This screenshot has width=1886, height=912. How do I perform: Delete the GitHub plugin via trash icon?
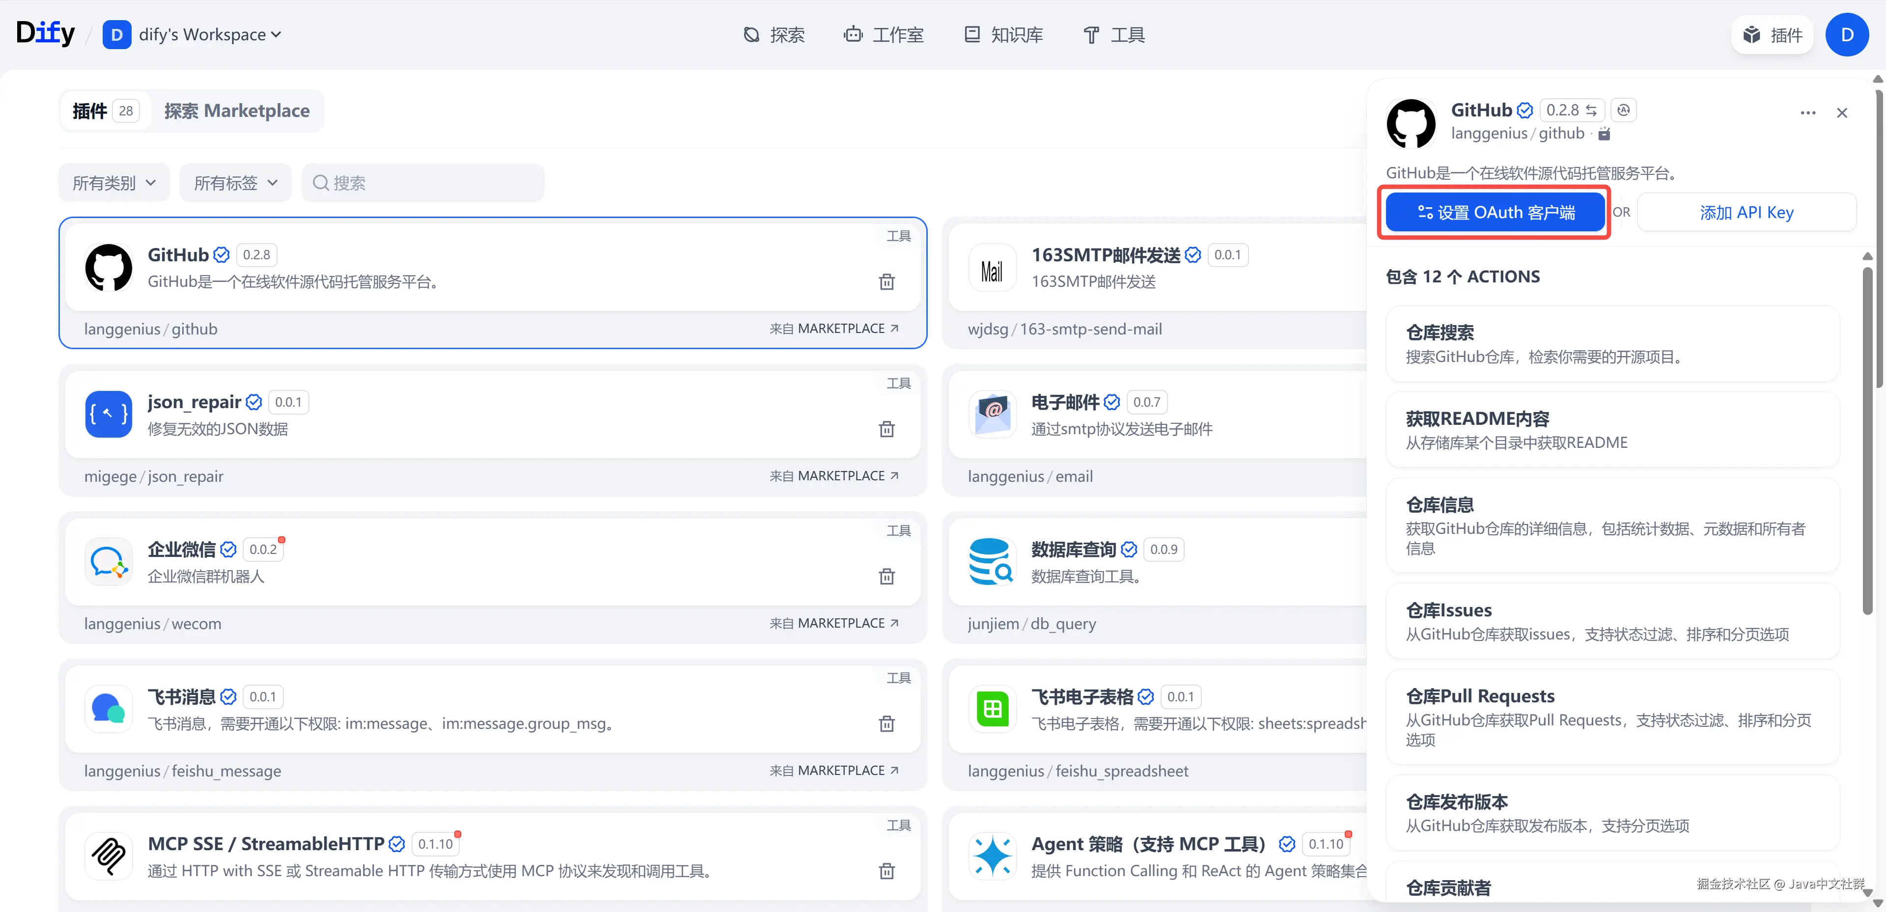tap(886, 282)
